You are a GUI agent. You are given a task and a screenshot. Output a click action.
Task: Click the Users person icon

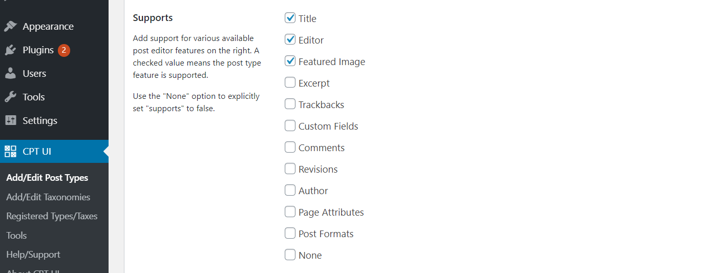point(10,73)
